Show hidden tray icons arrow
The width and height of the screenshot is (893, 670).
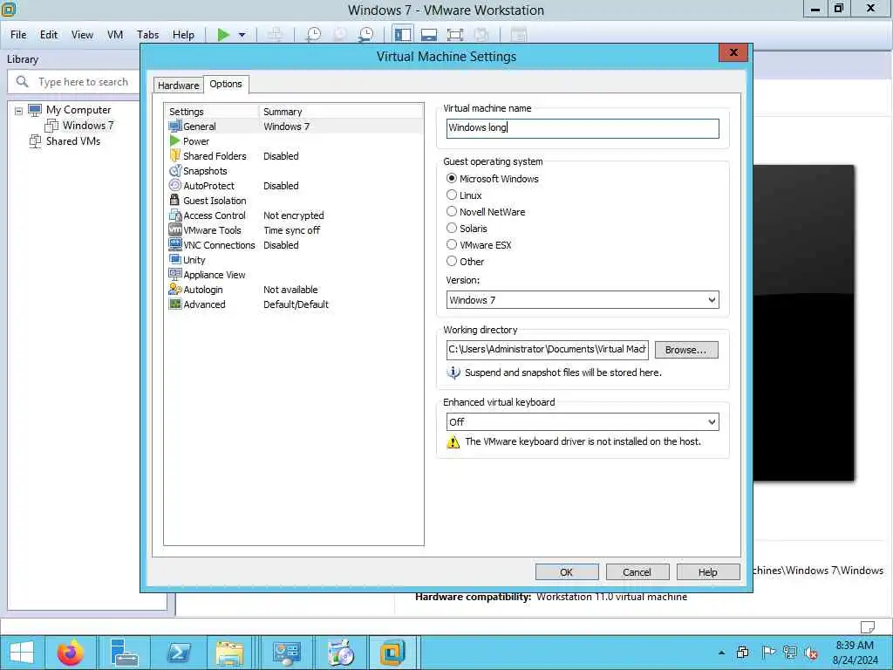[721, 653]
